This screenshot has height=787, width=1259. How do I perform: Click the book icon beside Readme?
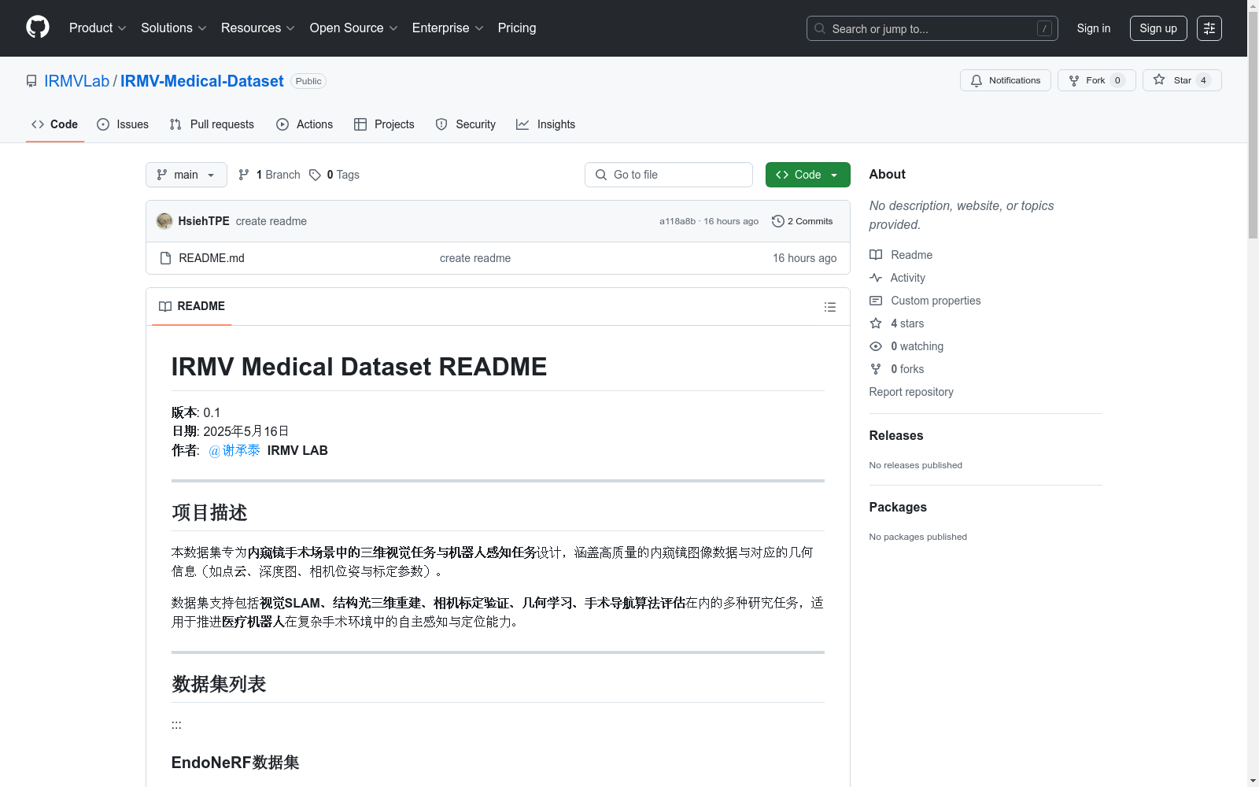coord(876,255)
